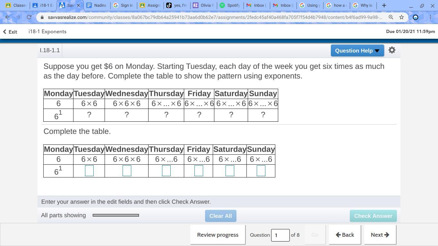Screen dimensions: 438x246
Task: Open the Chrome three-dot menu
Action: [430, 17]
